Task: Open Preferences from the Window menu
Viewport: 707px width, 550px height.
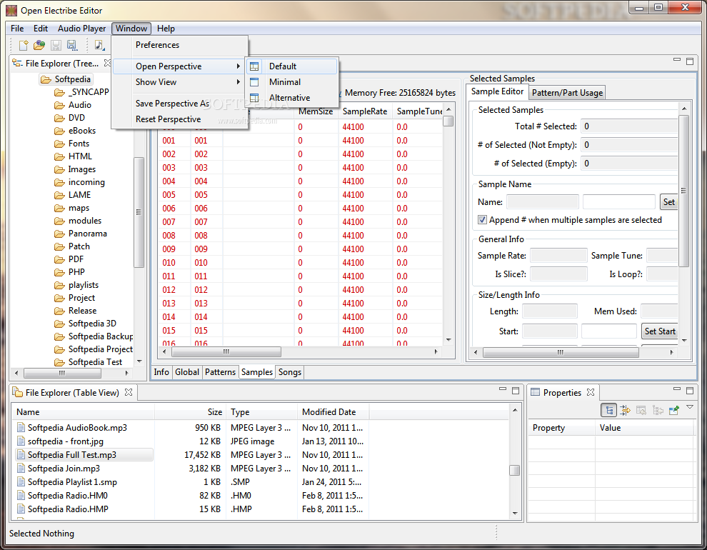Action: coord(157,45)
